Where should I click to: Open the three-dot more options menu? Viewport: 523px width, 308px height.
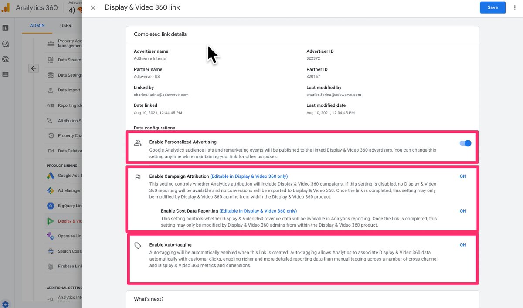[x=515, y=7]
